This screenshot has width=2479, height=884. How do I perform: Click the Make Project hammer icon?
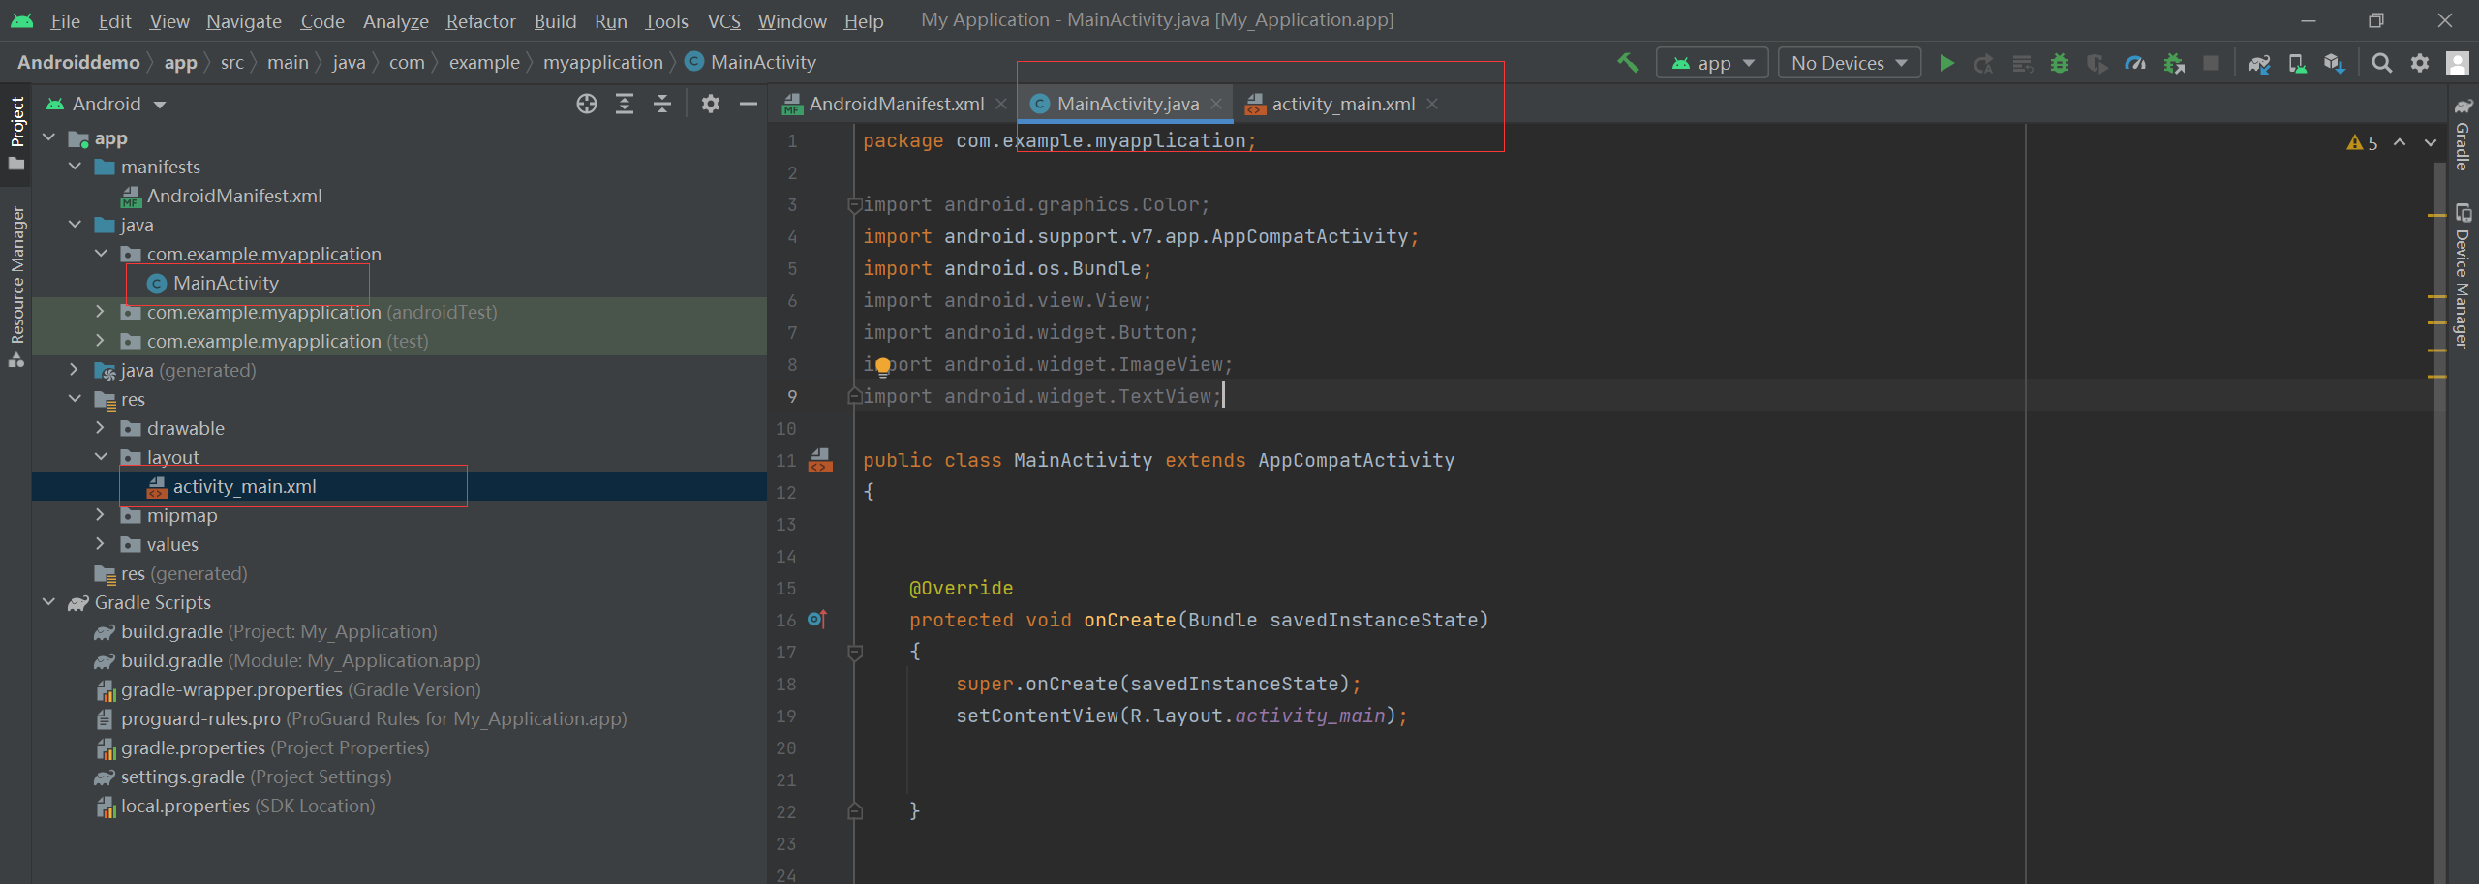[x=1628, y=63]
